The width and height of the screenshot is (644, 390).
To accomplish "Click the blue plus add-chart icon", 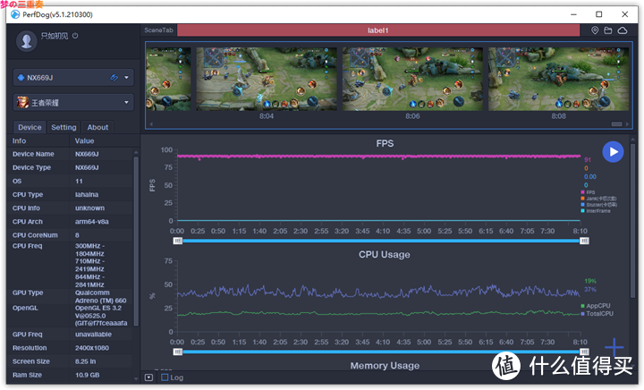I will click(614, 347).
